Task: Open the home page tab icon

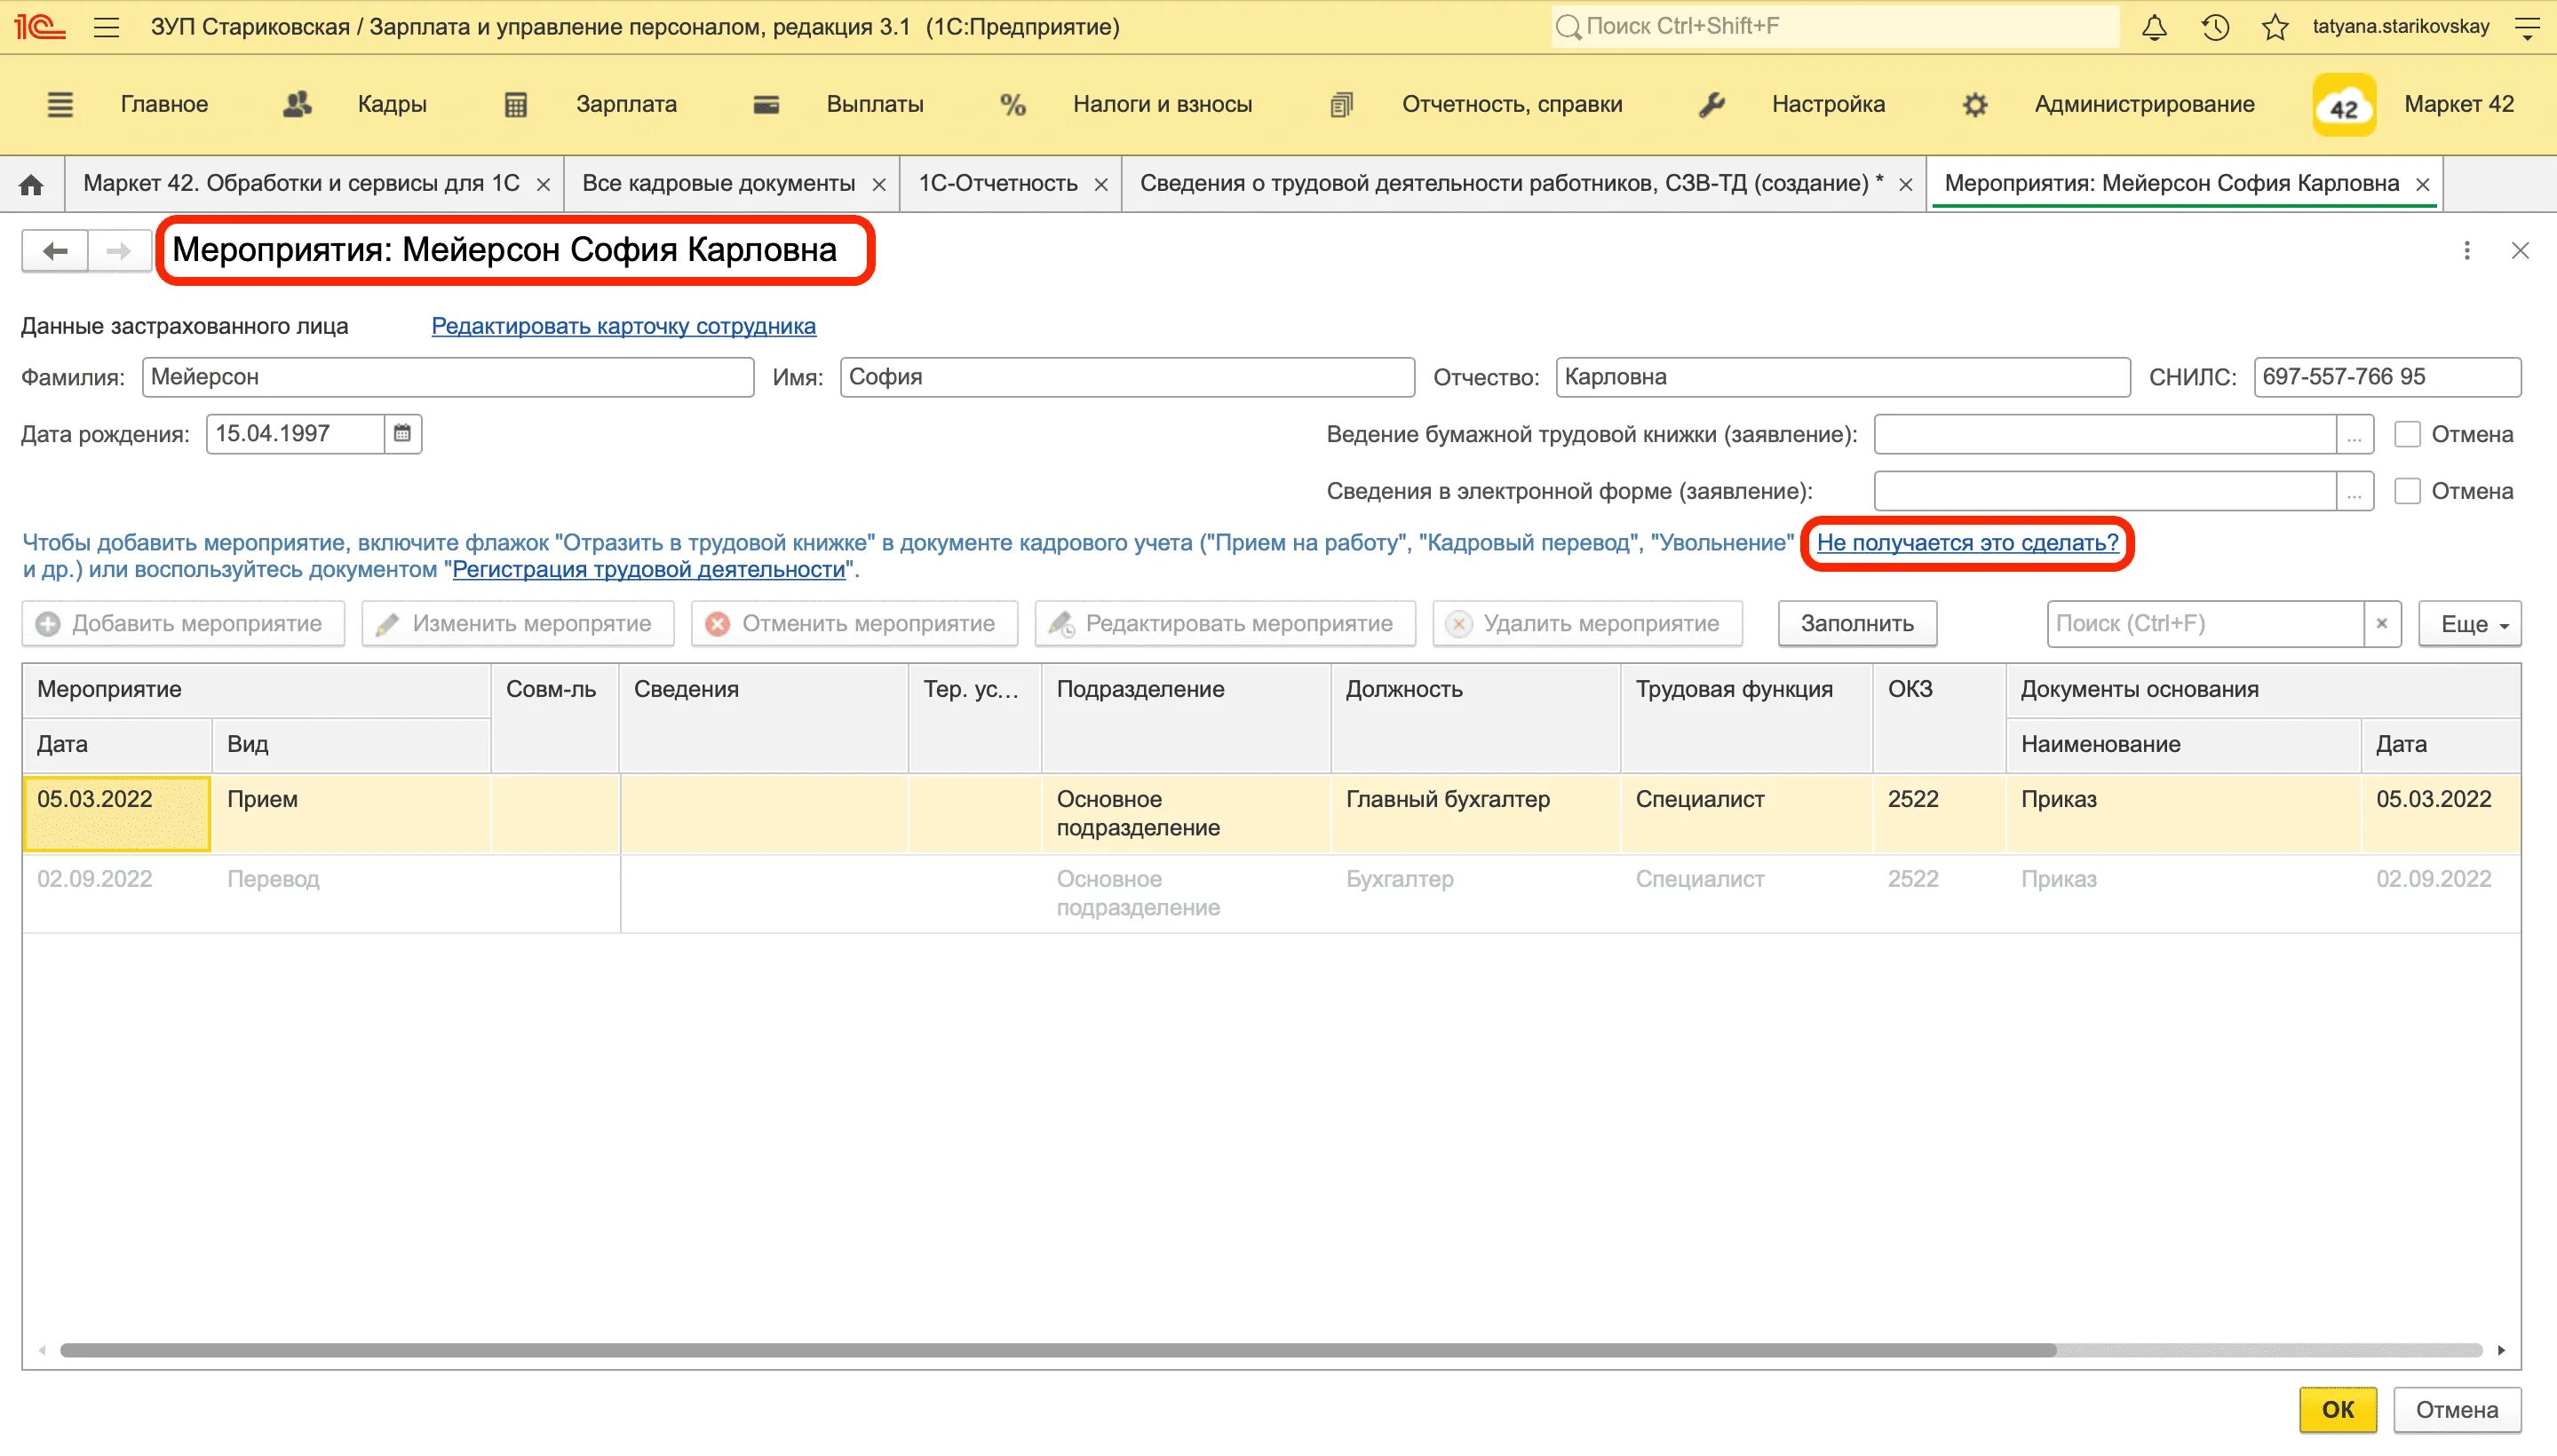Action: (x=32, y=184)
